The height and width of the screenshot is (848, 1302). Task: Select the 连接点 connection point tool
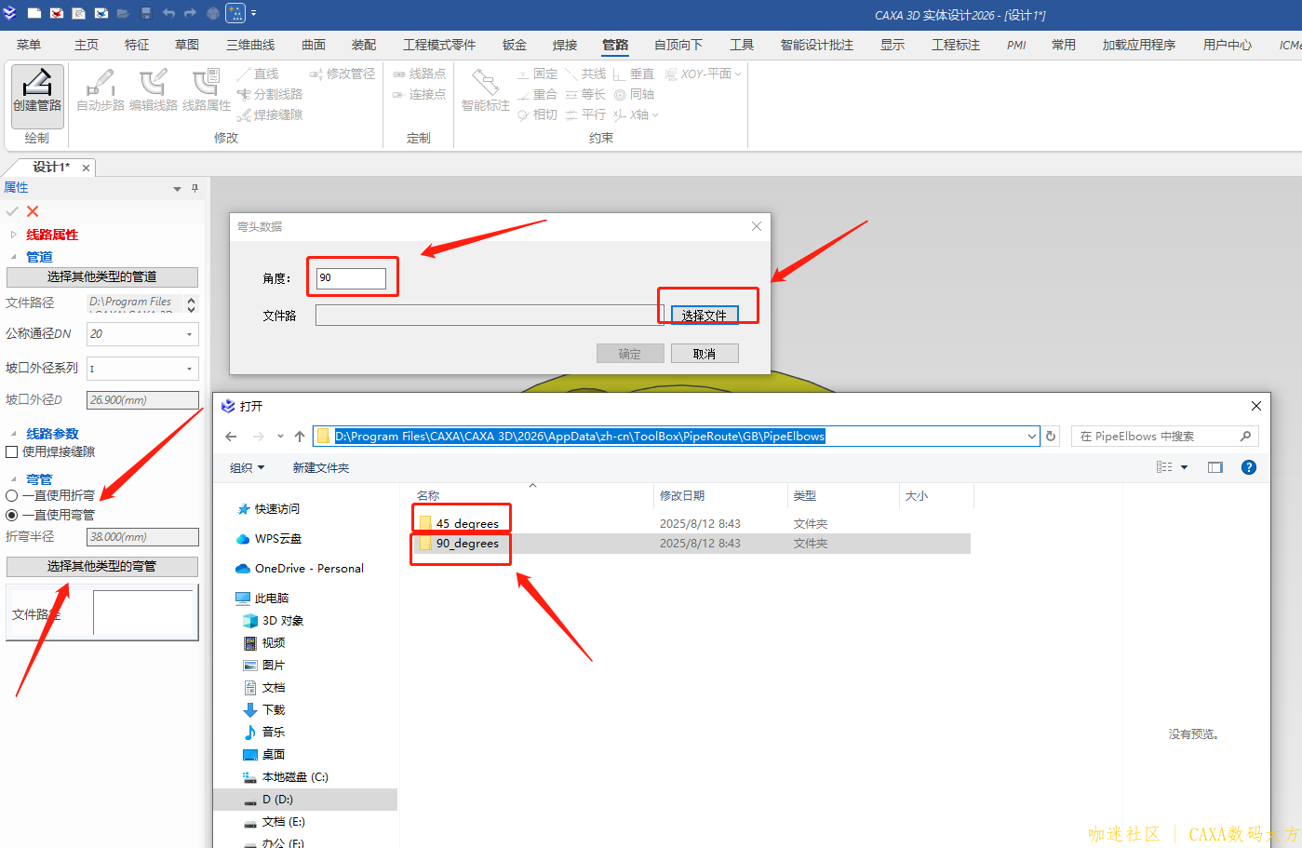(x=419, y=94)
